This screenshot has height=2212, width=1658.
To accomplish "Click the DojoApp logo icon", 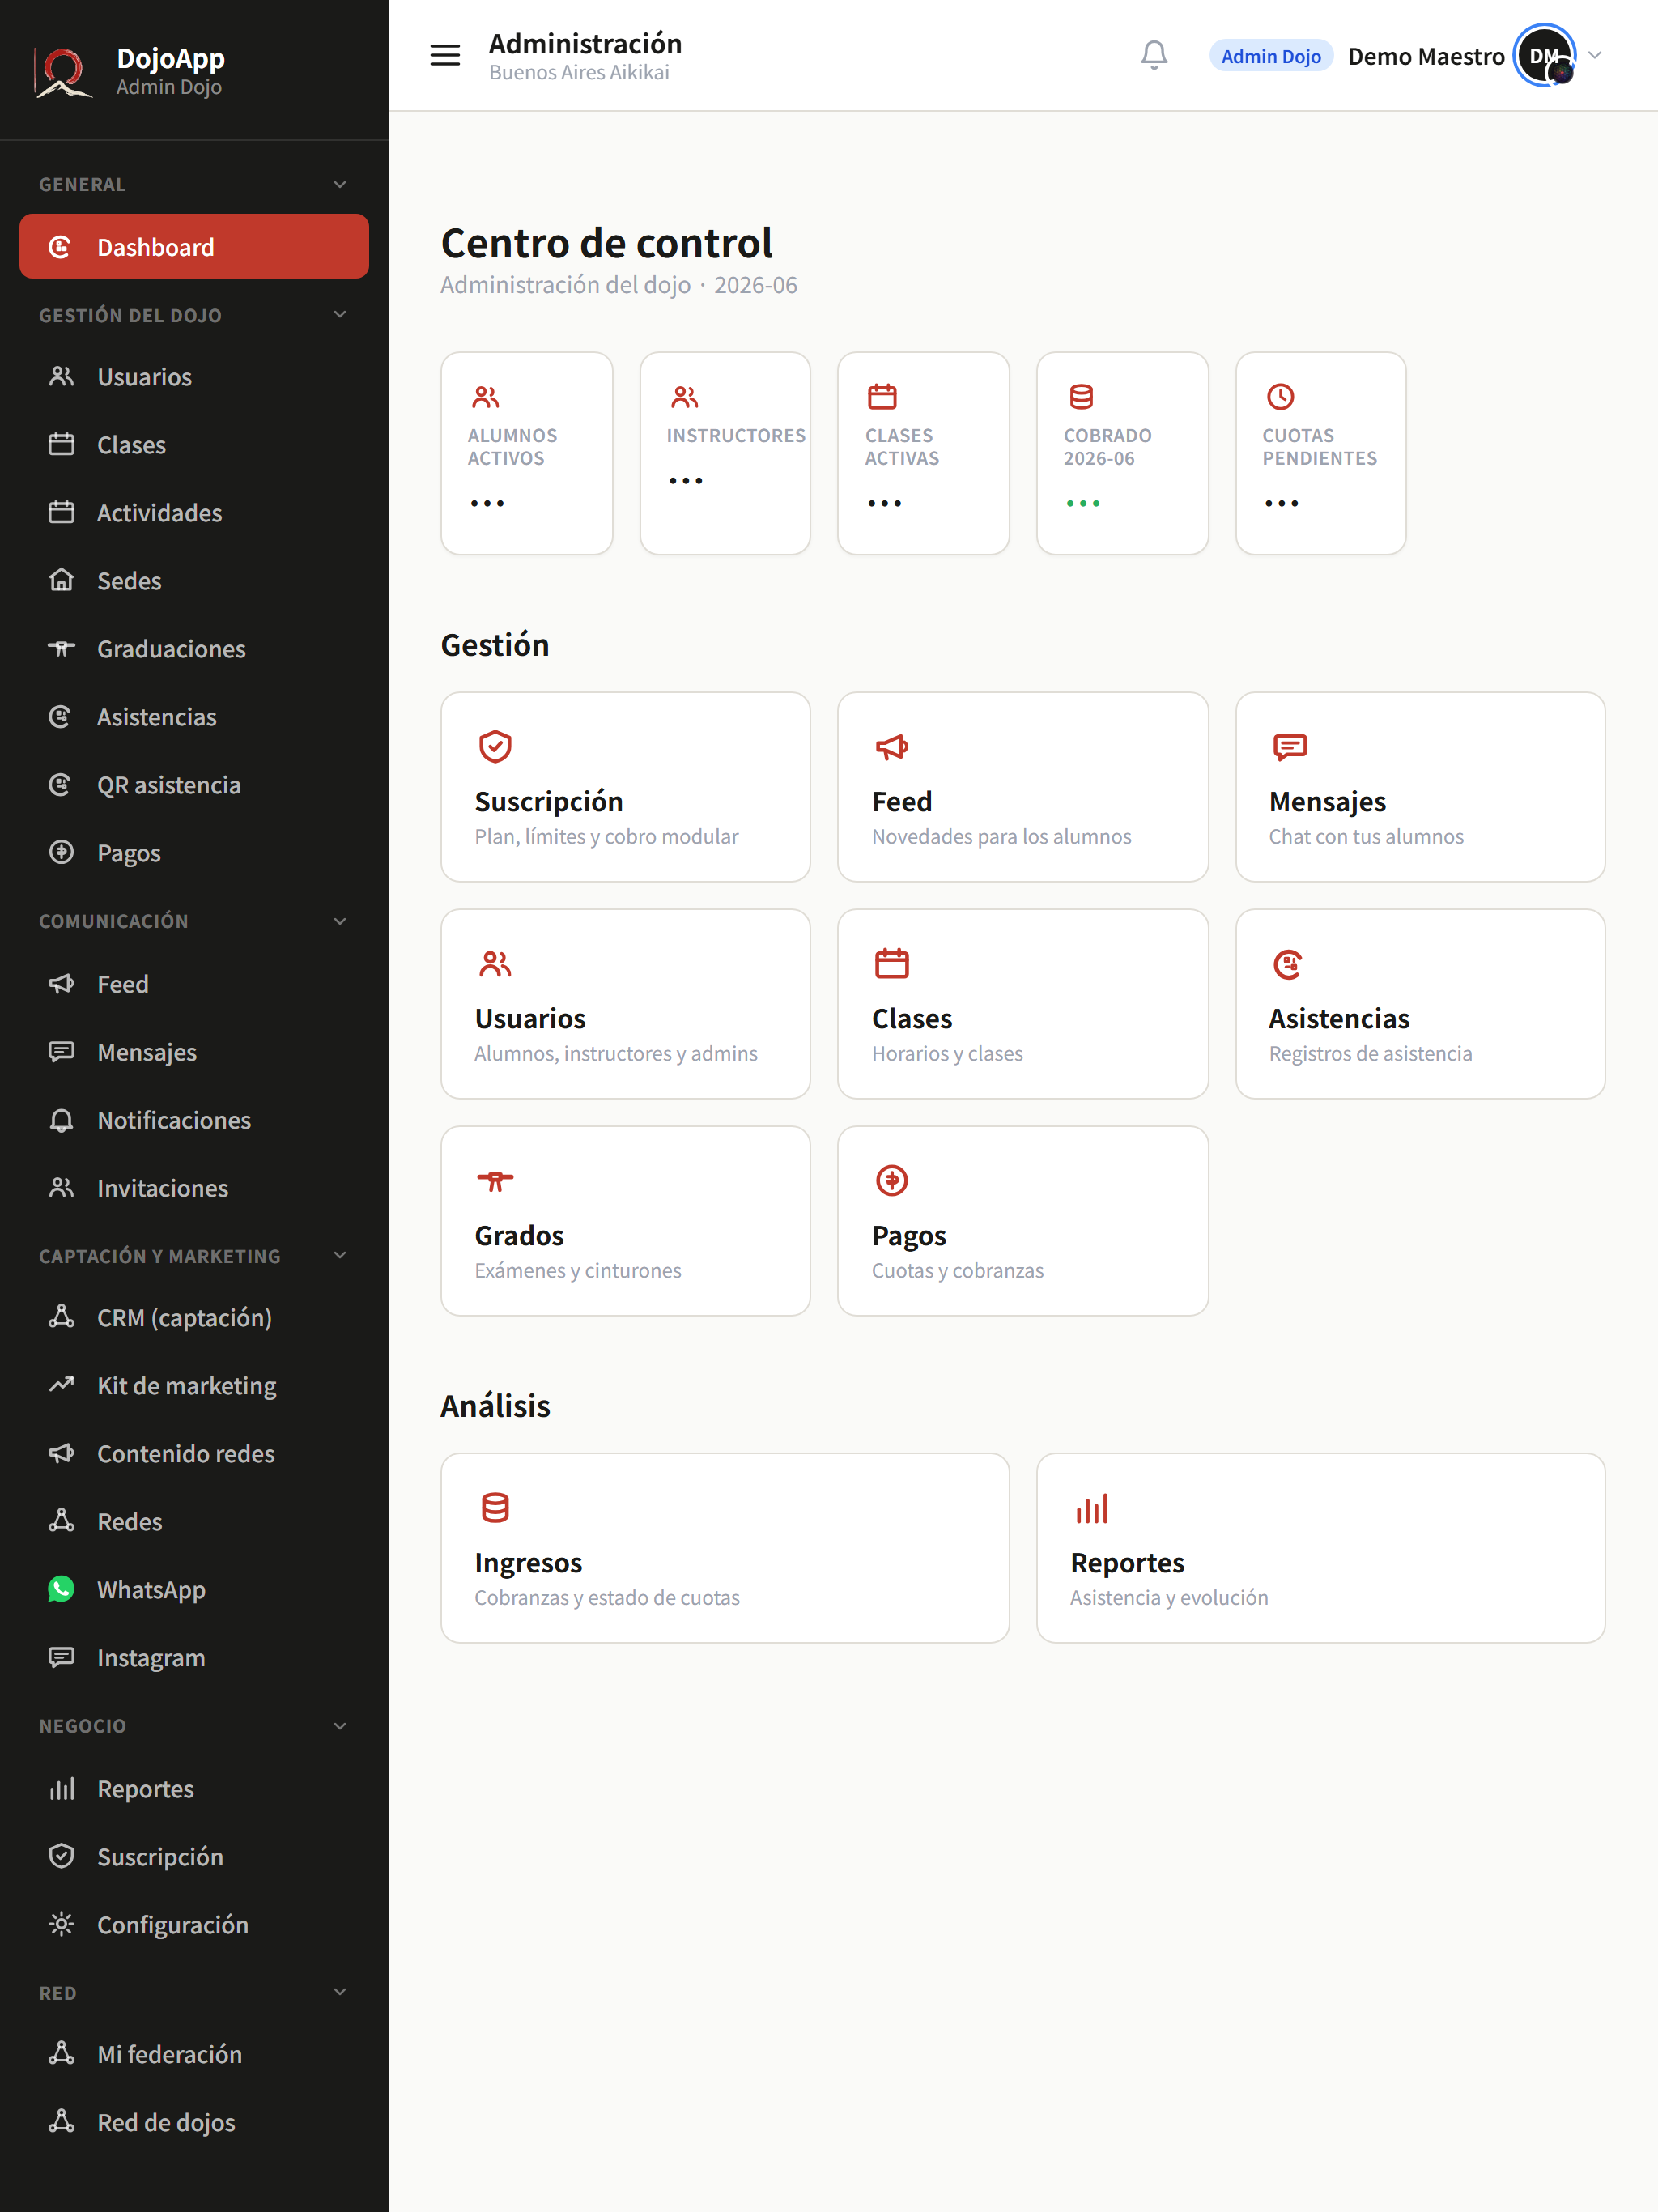I will tap(64, 72).
